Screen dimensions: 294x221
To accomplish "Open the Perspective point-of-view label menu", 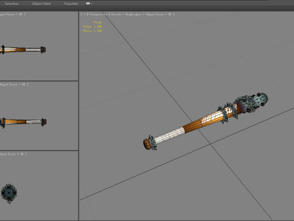I will click(98, 14).
